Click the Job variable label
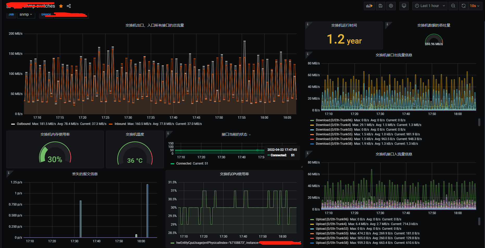 [x=11, y=15]
